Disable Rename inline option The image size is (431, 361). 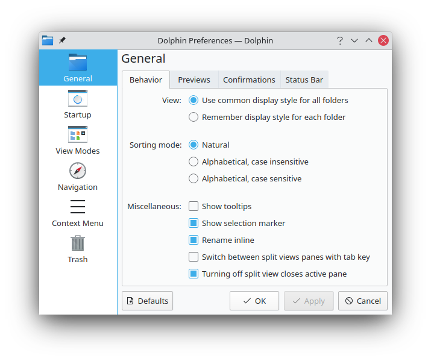click(193, 240)
